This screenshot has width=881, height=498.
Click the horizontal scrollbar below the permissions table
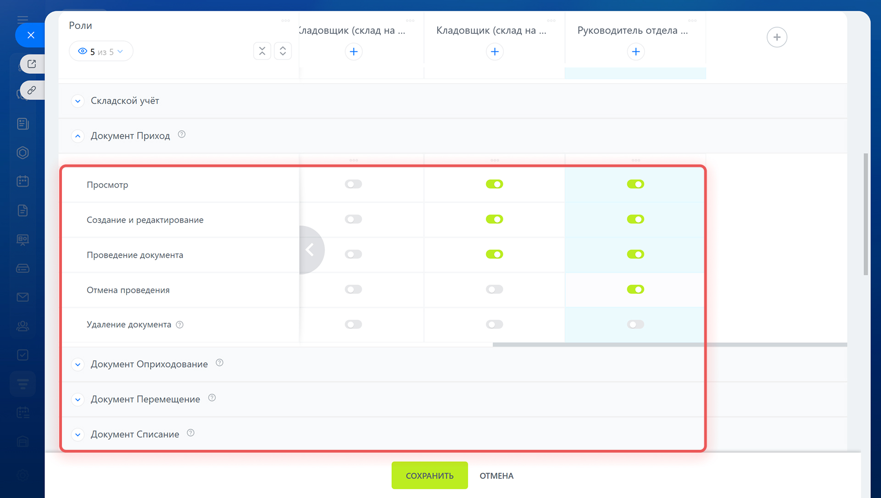pyautogui.click(x=669, y=344)
